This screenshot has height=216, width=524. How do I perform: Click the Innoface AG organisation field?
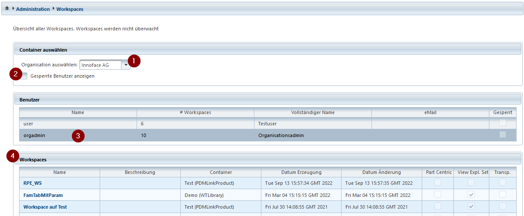pyautogui.click(x=100, y=65)
